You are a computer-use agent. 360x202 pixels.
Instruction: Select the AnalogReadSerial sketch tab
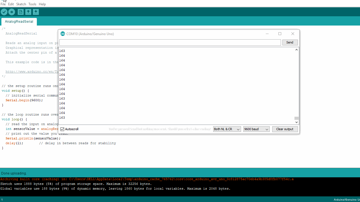point(19,22)
